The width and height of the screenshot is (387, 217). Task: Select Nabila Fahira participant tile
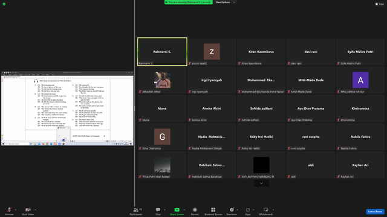pyautogui.click(x=360, y=137)
